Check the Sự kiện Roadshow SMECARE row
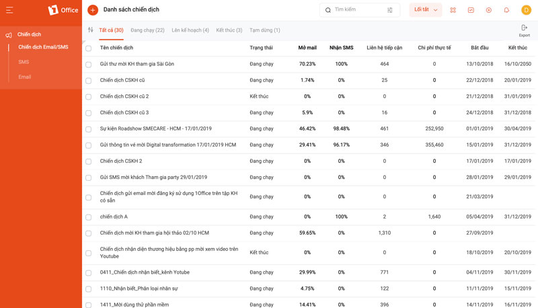Screen dimensions: 538x308 click(89, 129)
